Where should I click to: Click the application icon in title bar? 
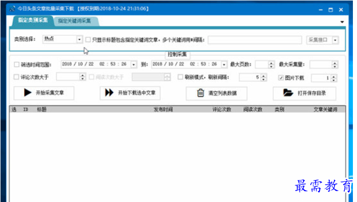pos(12,9)
